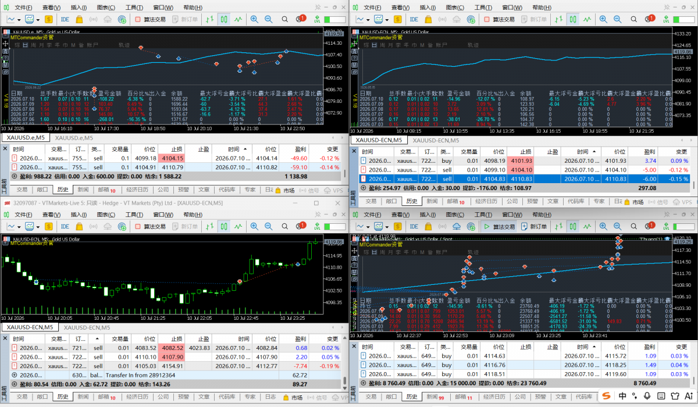Switch VT Markets window chart to line mode
The width and height of the screenshot is (698, 407).
(x=238, y=226)
